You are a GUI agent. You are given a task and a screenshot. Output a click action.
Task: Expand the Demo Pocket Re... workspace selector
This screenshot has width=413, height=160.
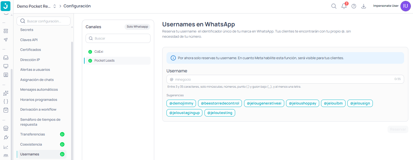pyautogui.click(x=37, y=6)
